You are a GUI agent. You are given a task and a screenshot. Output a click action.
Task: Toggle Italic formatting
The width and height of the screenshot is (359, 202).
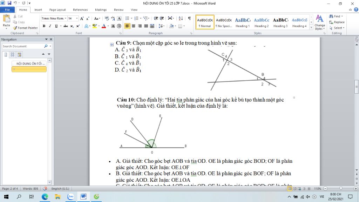click(50, 26)
